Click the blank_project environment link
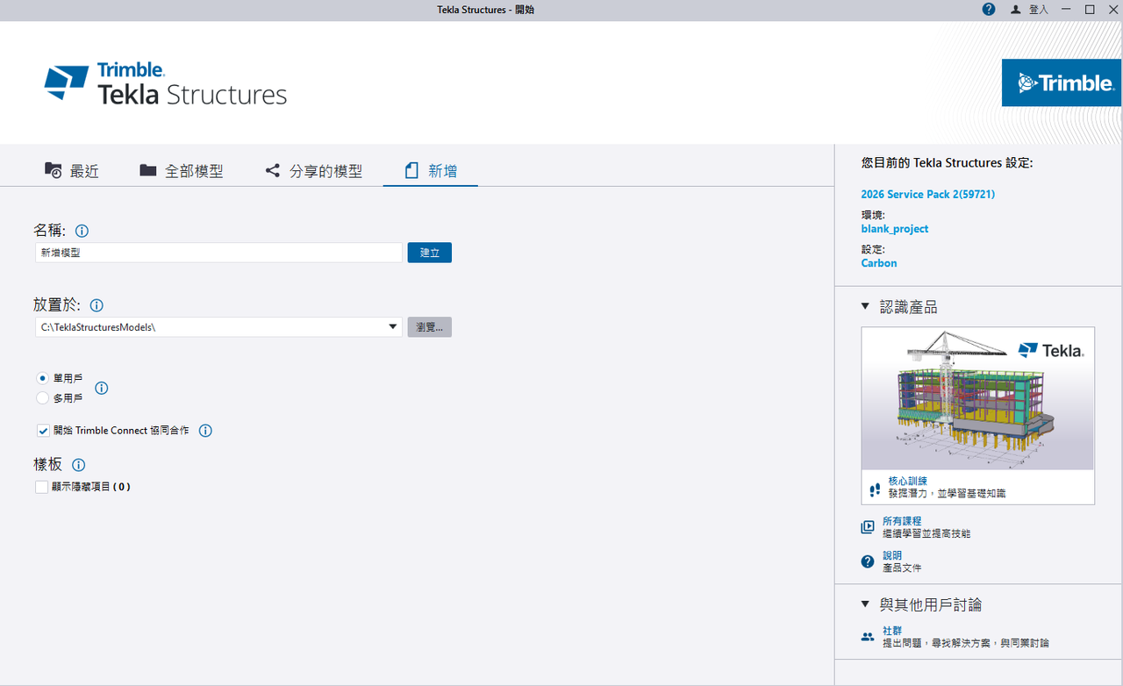This screenshot has width=1123, height=686. pyautogui.click(x=895, y=229)
